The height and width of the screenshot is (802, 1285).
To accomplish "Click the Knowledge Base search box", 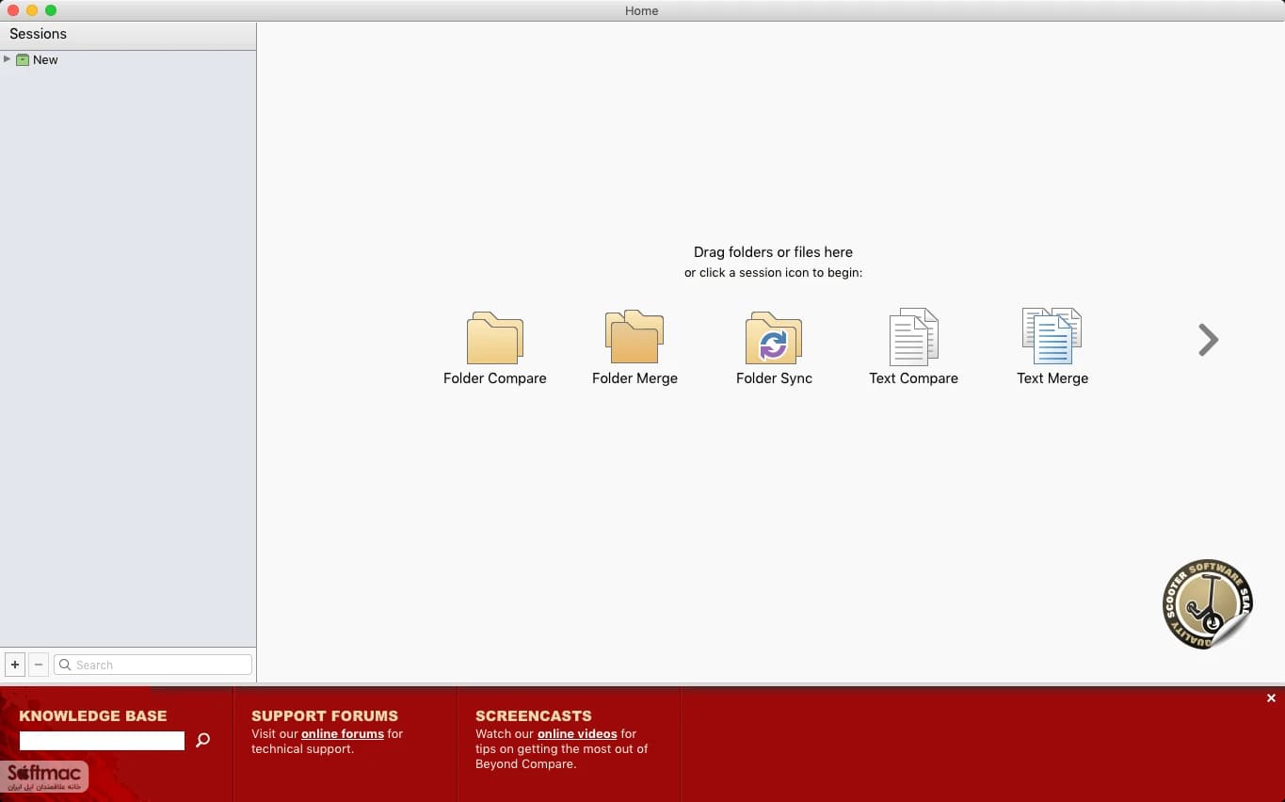I will click(102, 741).
